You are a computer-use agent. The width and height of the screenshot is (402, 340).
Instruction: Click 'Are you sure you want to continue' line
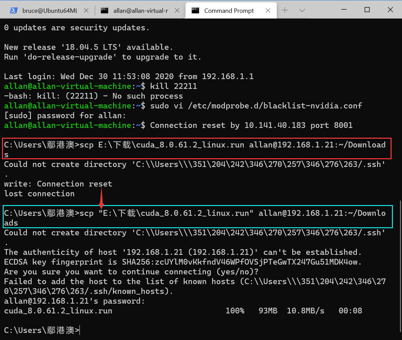click(131, 272)
